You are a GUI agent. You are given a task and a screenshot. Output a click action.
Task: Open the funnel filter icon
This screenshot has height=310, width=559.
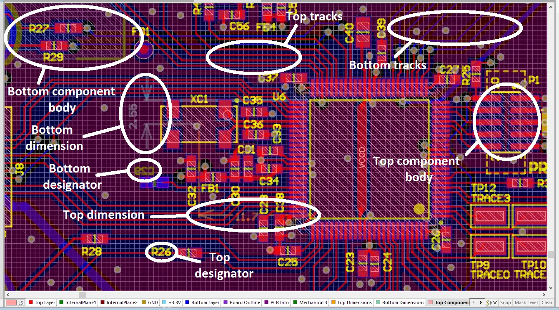(x=495, y=303)
